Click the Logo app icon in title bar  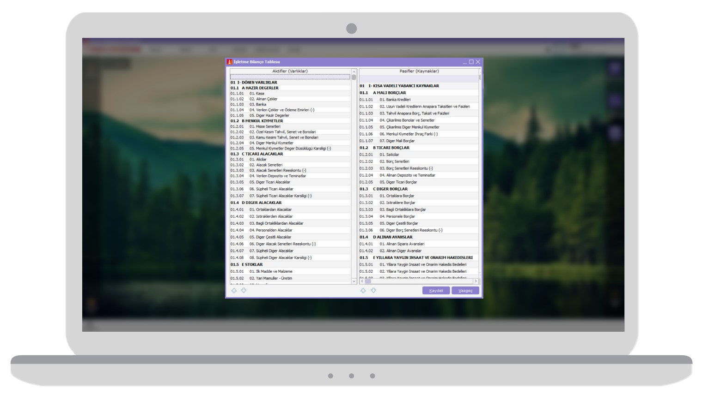tap(230, 62)
